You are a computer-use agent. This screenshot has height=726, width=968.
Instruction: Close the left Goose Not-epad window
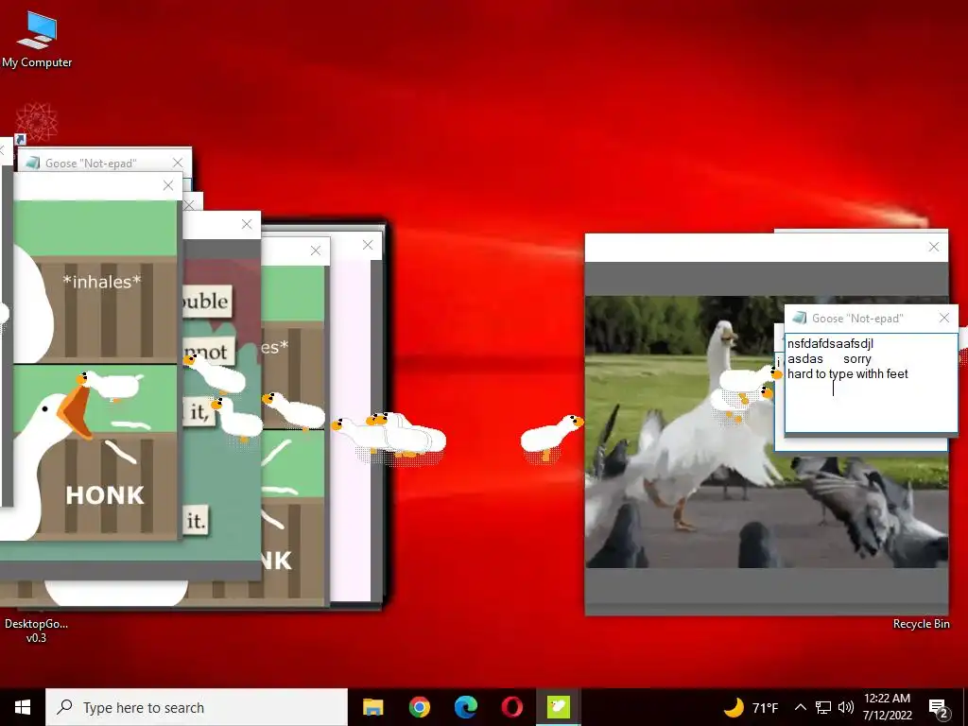coord(178,163)
